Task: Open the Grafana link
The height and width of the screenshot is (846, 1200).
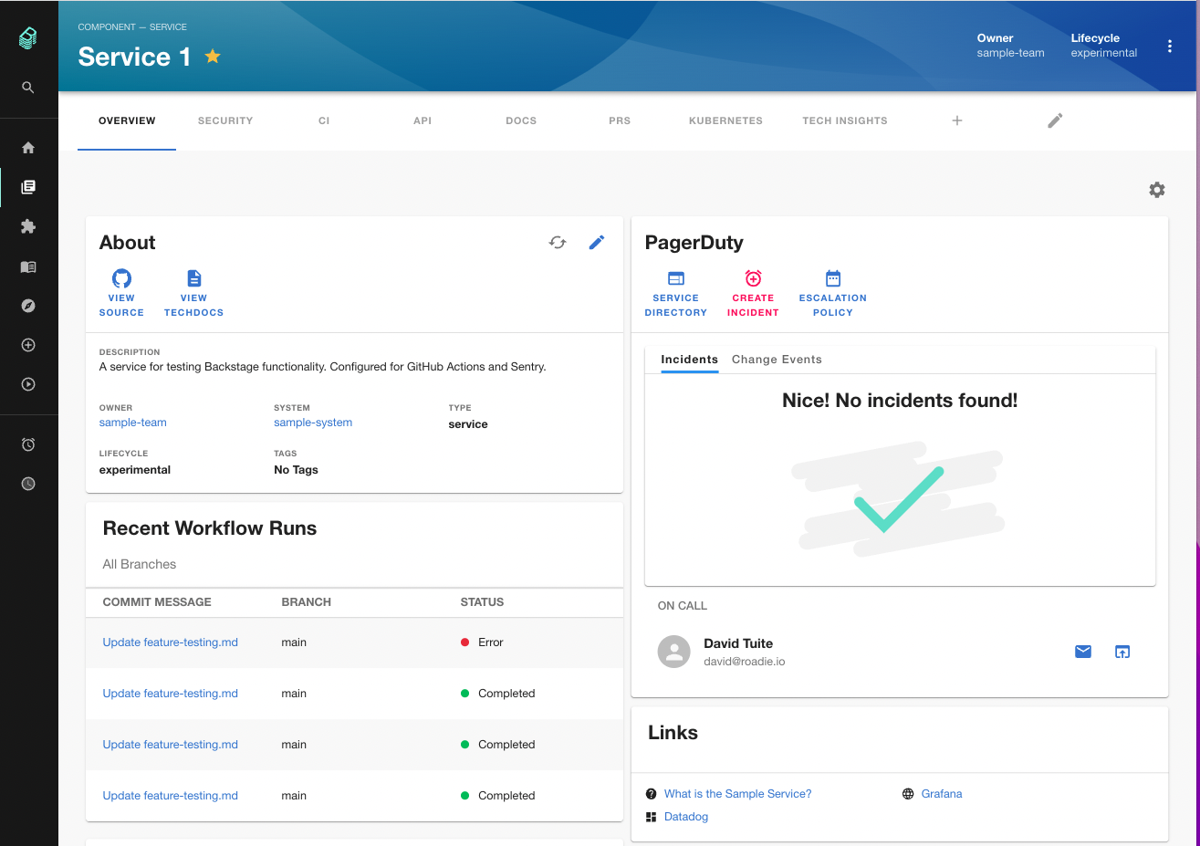Action: click(942, 794)
